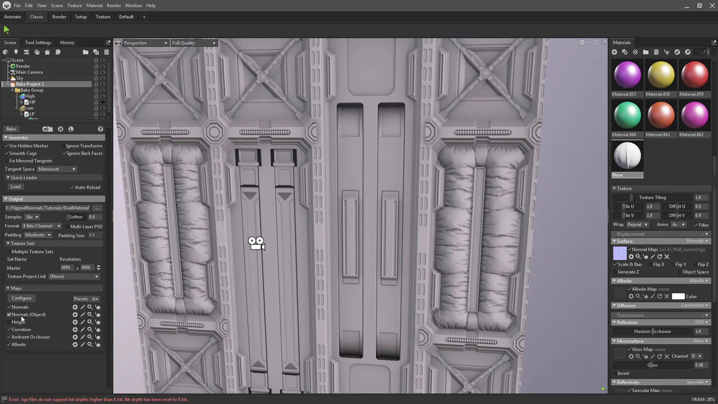Click the Configure maps button
The image size is (718, 404).
tap(22, 298)
